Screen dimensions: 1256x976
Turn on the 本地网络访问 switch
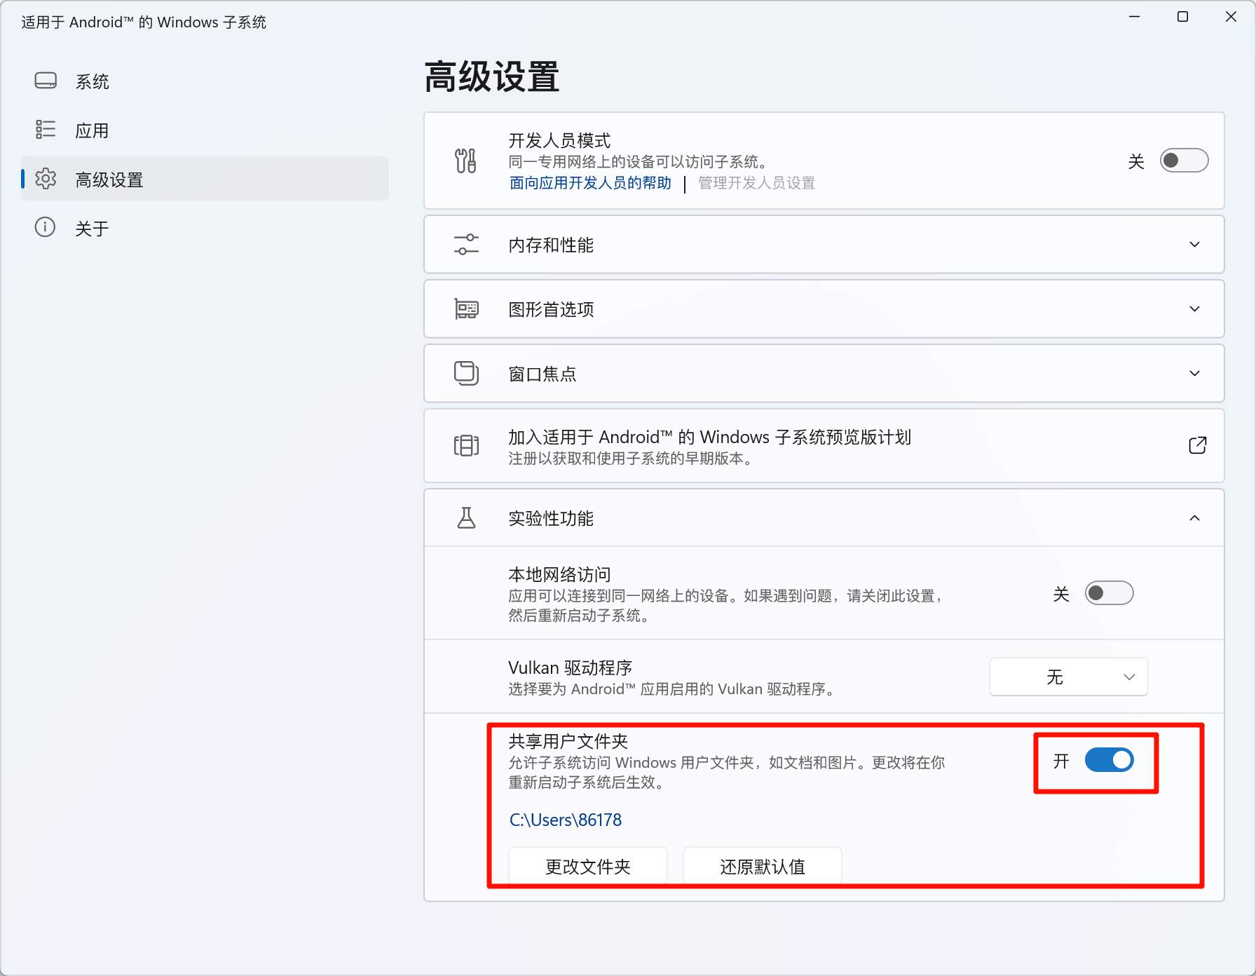[x=1109, y=593]
